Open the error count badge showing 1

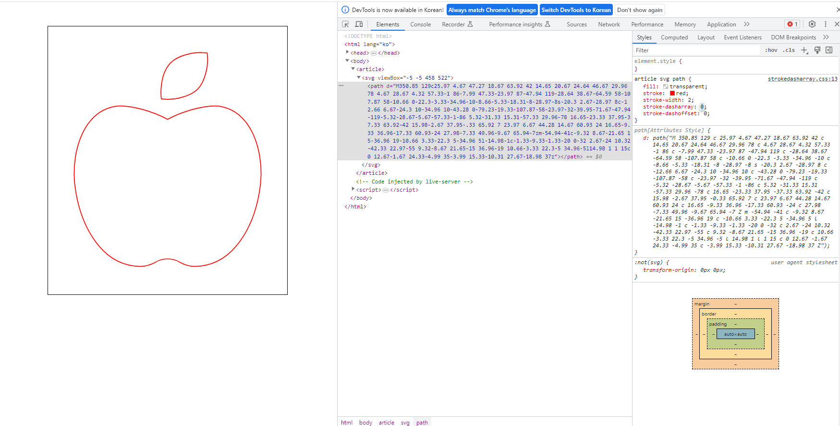coord(792,24)
